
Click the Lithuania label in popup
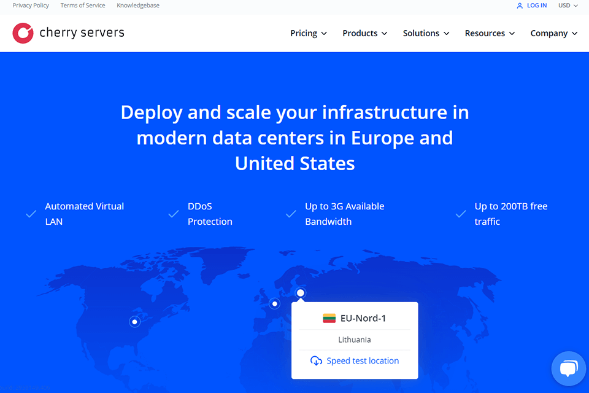click(x=355, y=340)
